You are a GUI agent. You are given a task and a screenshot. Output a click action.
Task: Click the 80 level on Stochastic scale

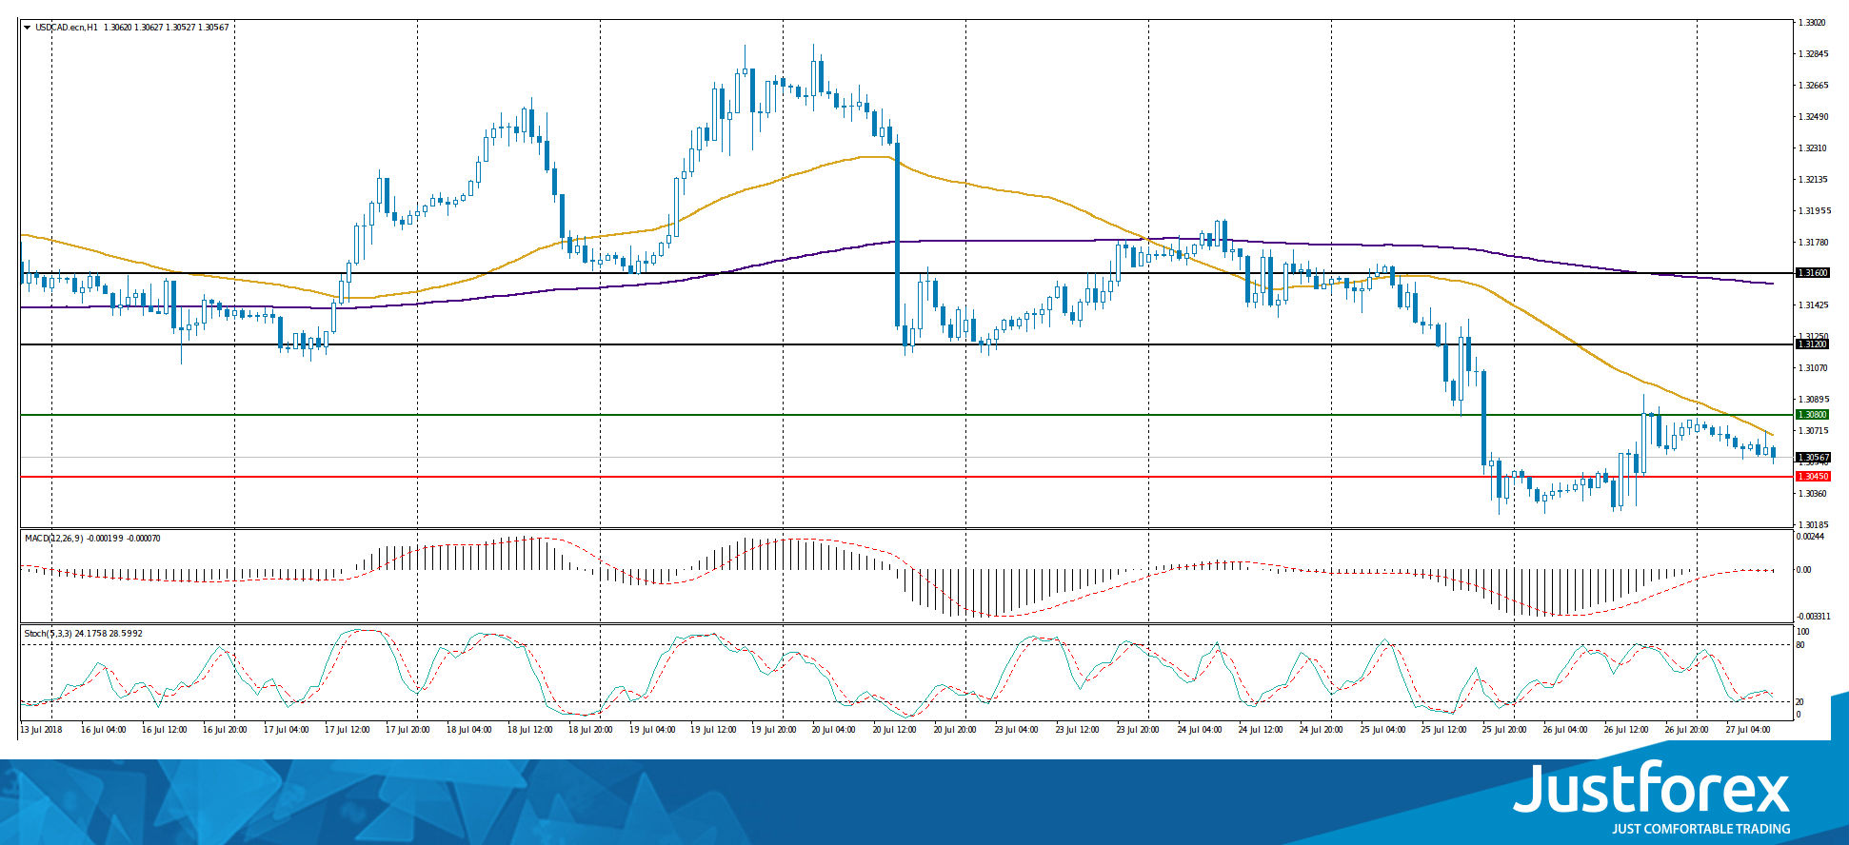click(x=1800, y=645)
